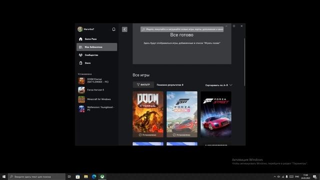This screenshot has height=180, width=320.
Task: Open the Action Center notifications icon
Action: (315, 176)
